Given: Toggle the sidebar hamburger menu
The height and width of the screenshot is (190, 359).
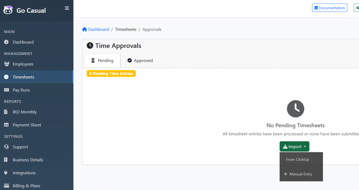Looking at the screenshot, I should 67,8.
